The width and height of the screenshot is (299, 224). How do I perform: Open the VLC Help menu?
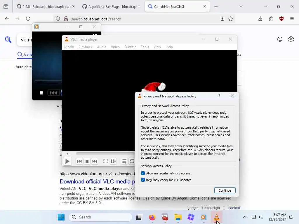[169, 47]
